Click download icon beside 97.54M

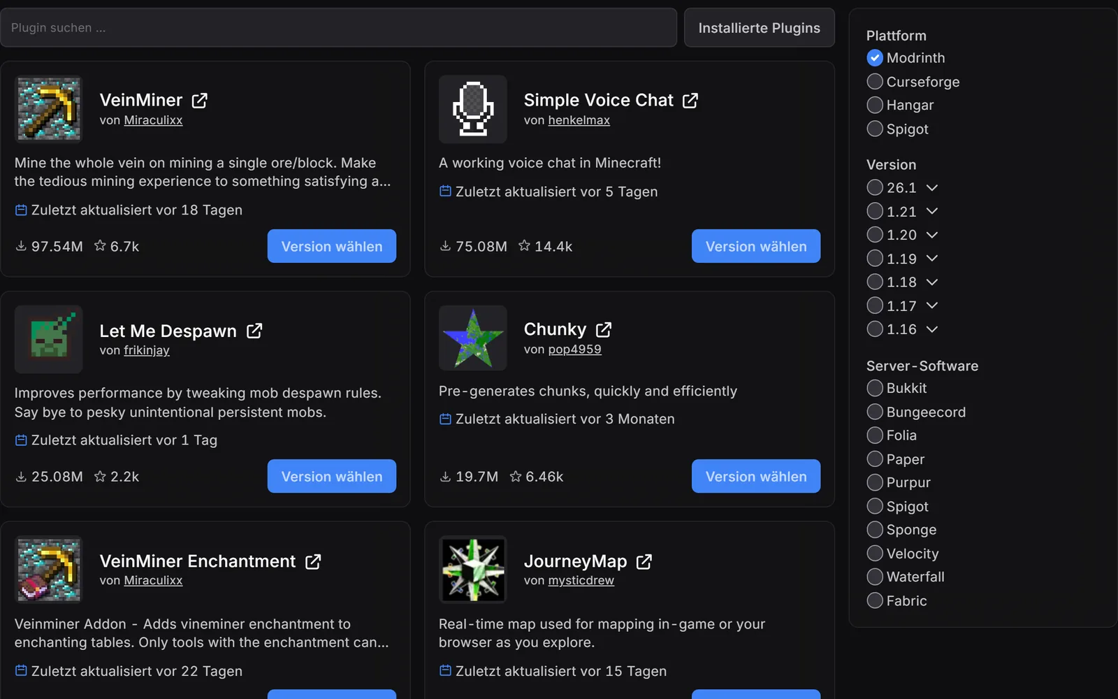pos(21,246)
